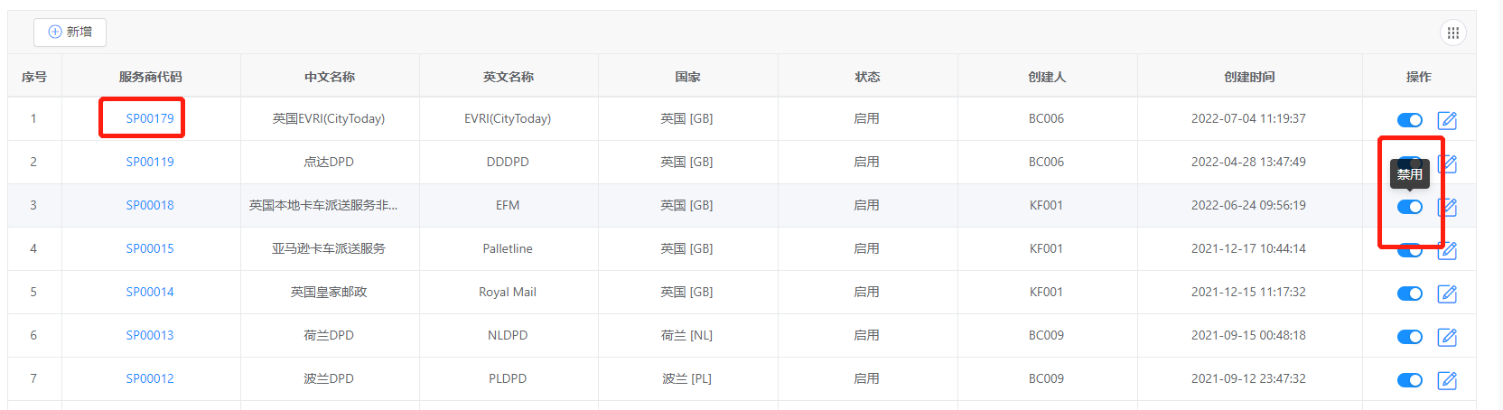1503x410 pixels.
Task: Edit the Palletline provider row
Action: tap(1447, 250)
